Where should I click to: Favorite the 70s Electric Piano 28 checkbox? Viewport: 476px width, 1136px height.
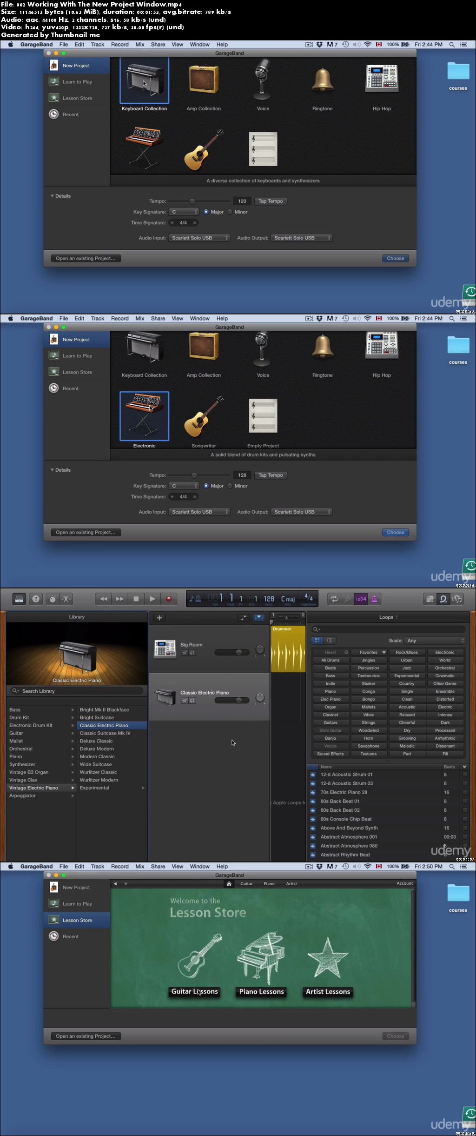click(464, 792)
